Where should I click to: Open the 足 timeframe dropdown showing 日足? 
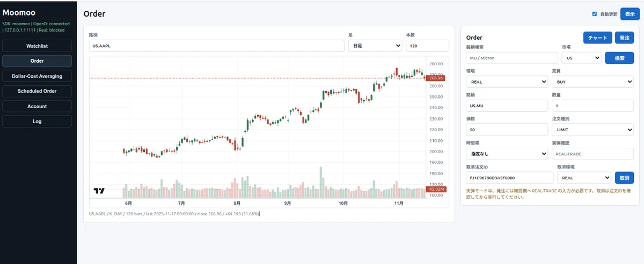pos(375,46)
